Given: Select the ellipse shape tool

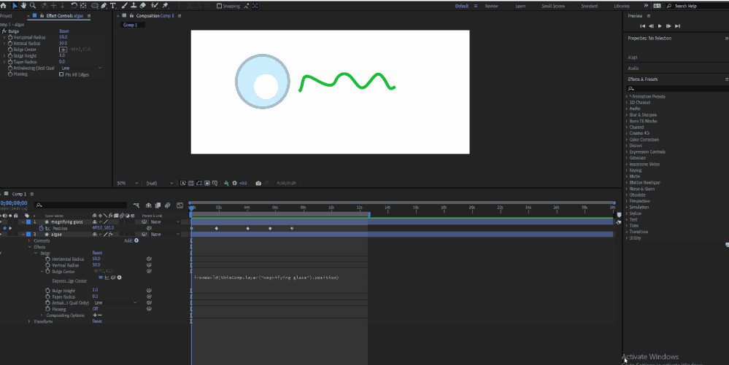Looking at the screenshot, I should 95,6.
